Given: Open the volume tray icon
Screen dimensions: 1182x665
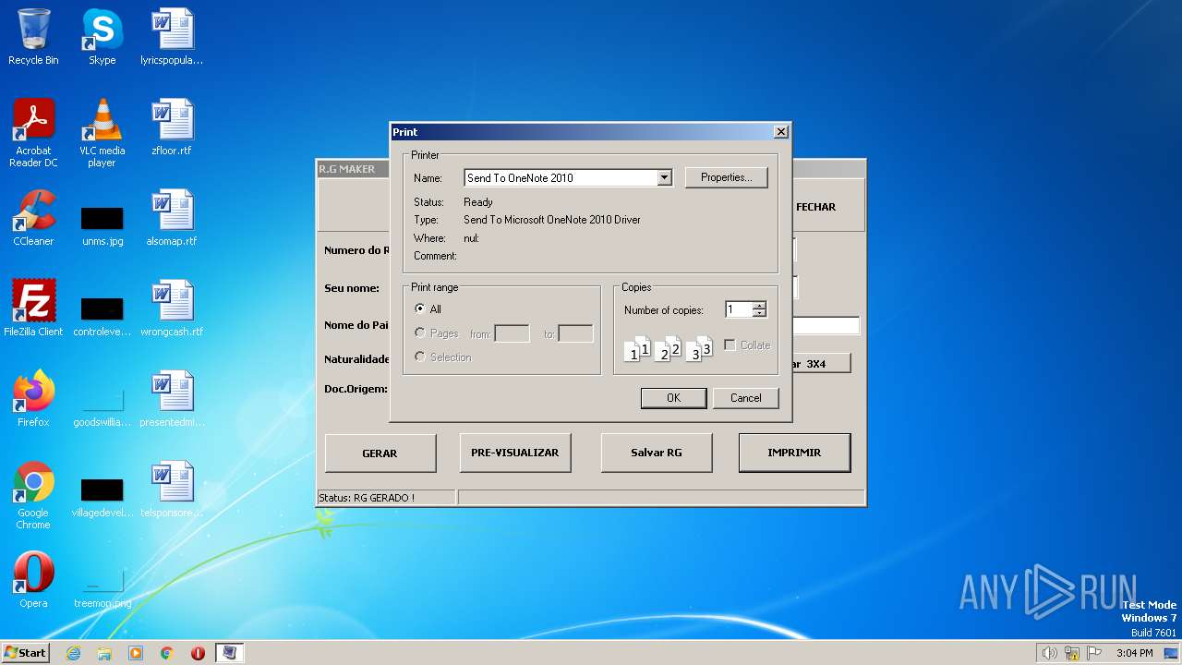Looking at the screenshot, I should tap(1049, 653).
